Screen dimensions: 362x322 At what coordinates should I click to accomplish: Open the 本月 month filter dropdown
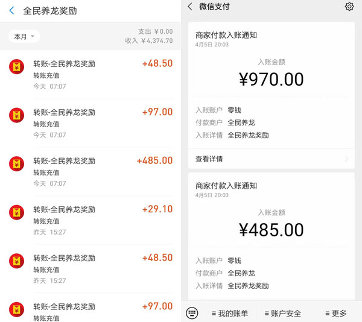[24, 36]
